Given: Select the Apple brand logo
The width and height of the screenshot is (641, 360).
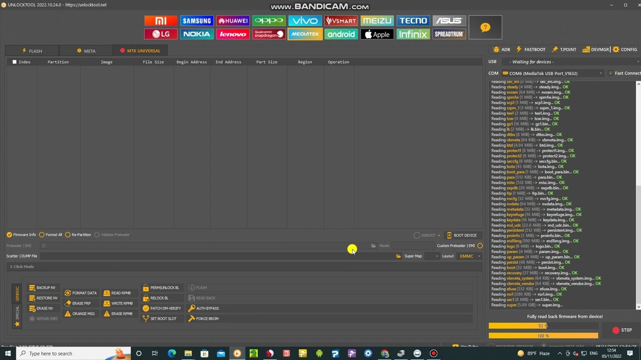Looking at the screenshot, I should pyautogui.click(x=377, y=34).
